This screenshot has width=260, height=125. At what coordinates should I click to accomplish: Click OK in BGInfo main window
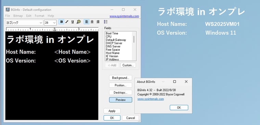click(112, 118)
